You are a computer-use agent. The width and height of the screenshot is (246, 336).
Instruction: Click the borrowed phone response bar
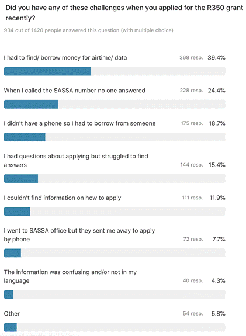click(115, 137)
